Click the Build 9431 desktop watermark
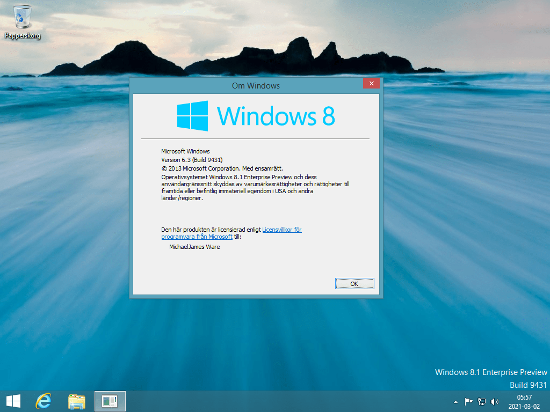Screen dimensions: 550x412 click(529, 385)
